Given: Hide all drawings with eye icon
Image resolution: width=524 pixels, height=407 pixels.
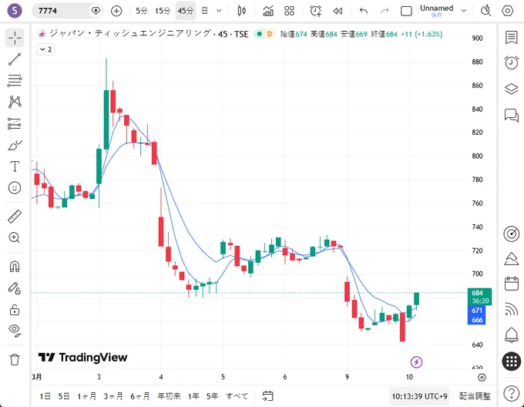Looking at the screenshot, I should (15, 330).
